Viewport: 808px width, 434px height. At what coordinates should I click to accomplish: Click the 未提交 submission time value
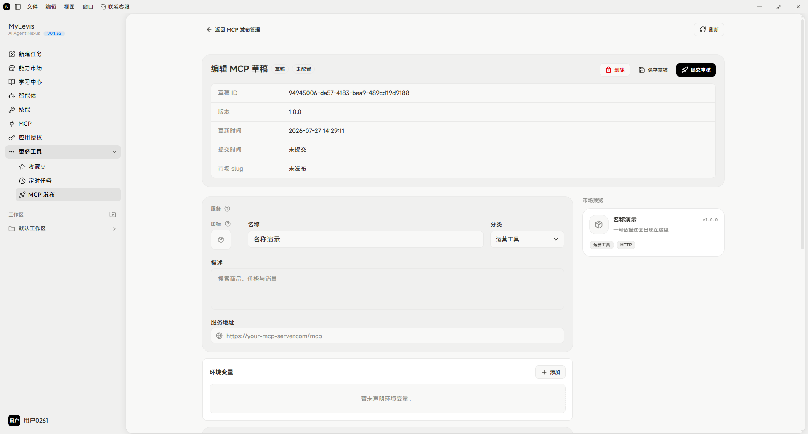[x=298, y=150]
